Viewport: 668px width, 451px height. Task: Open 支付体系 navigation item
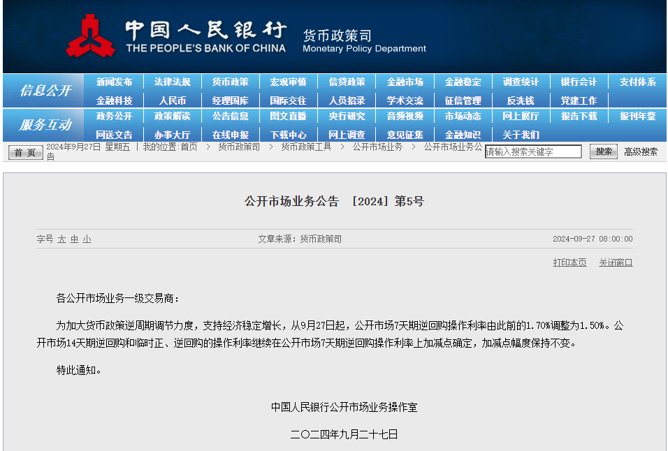[637, 82]
